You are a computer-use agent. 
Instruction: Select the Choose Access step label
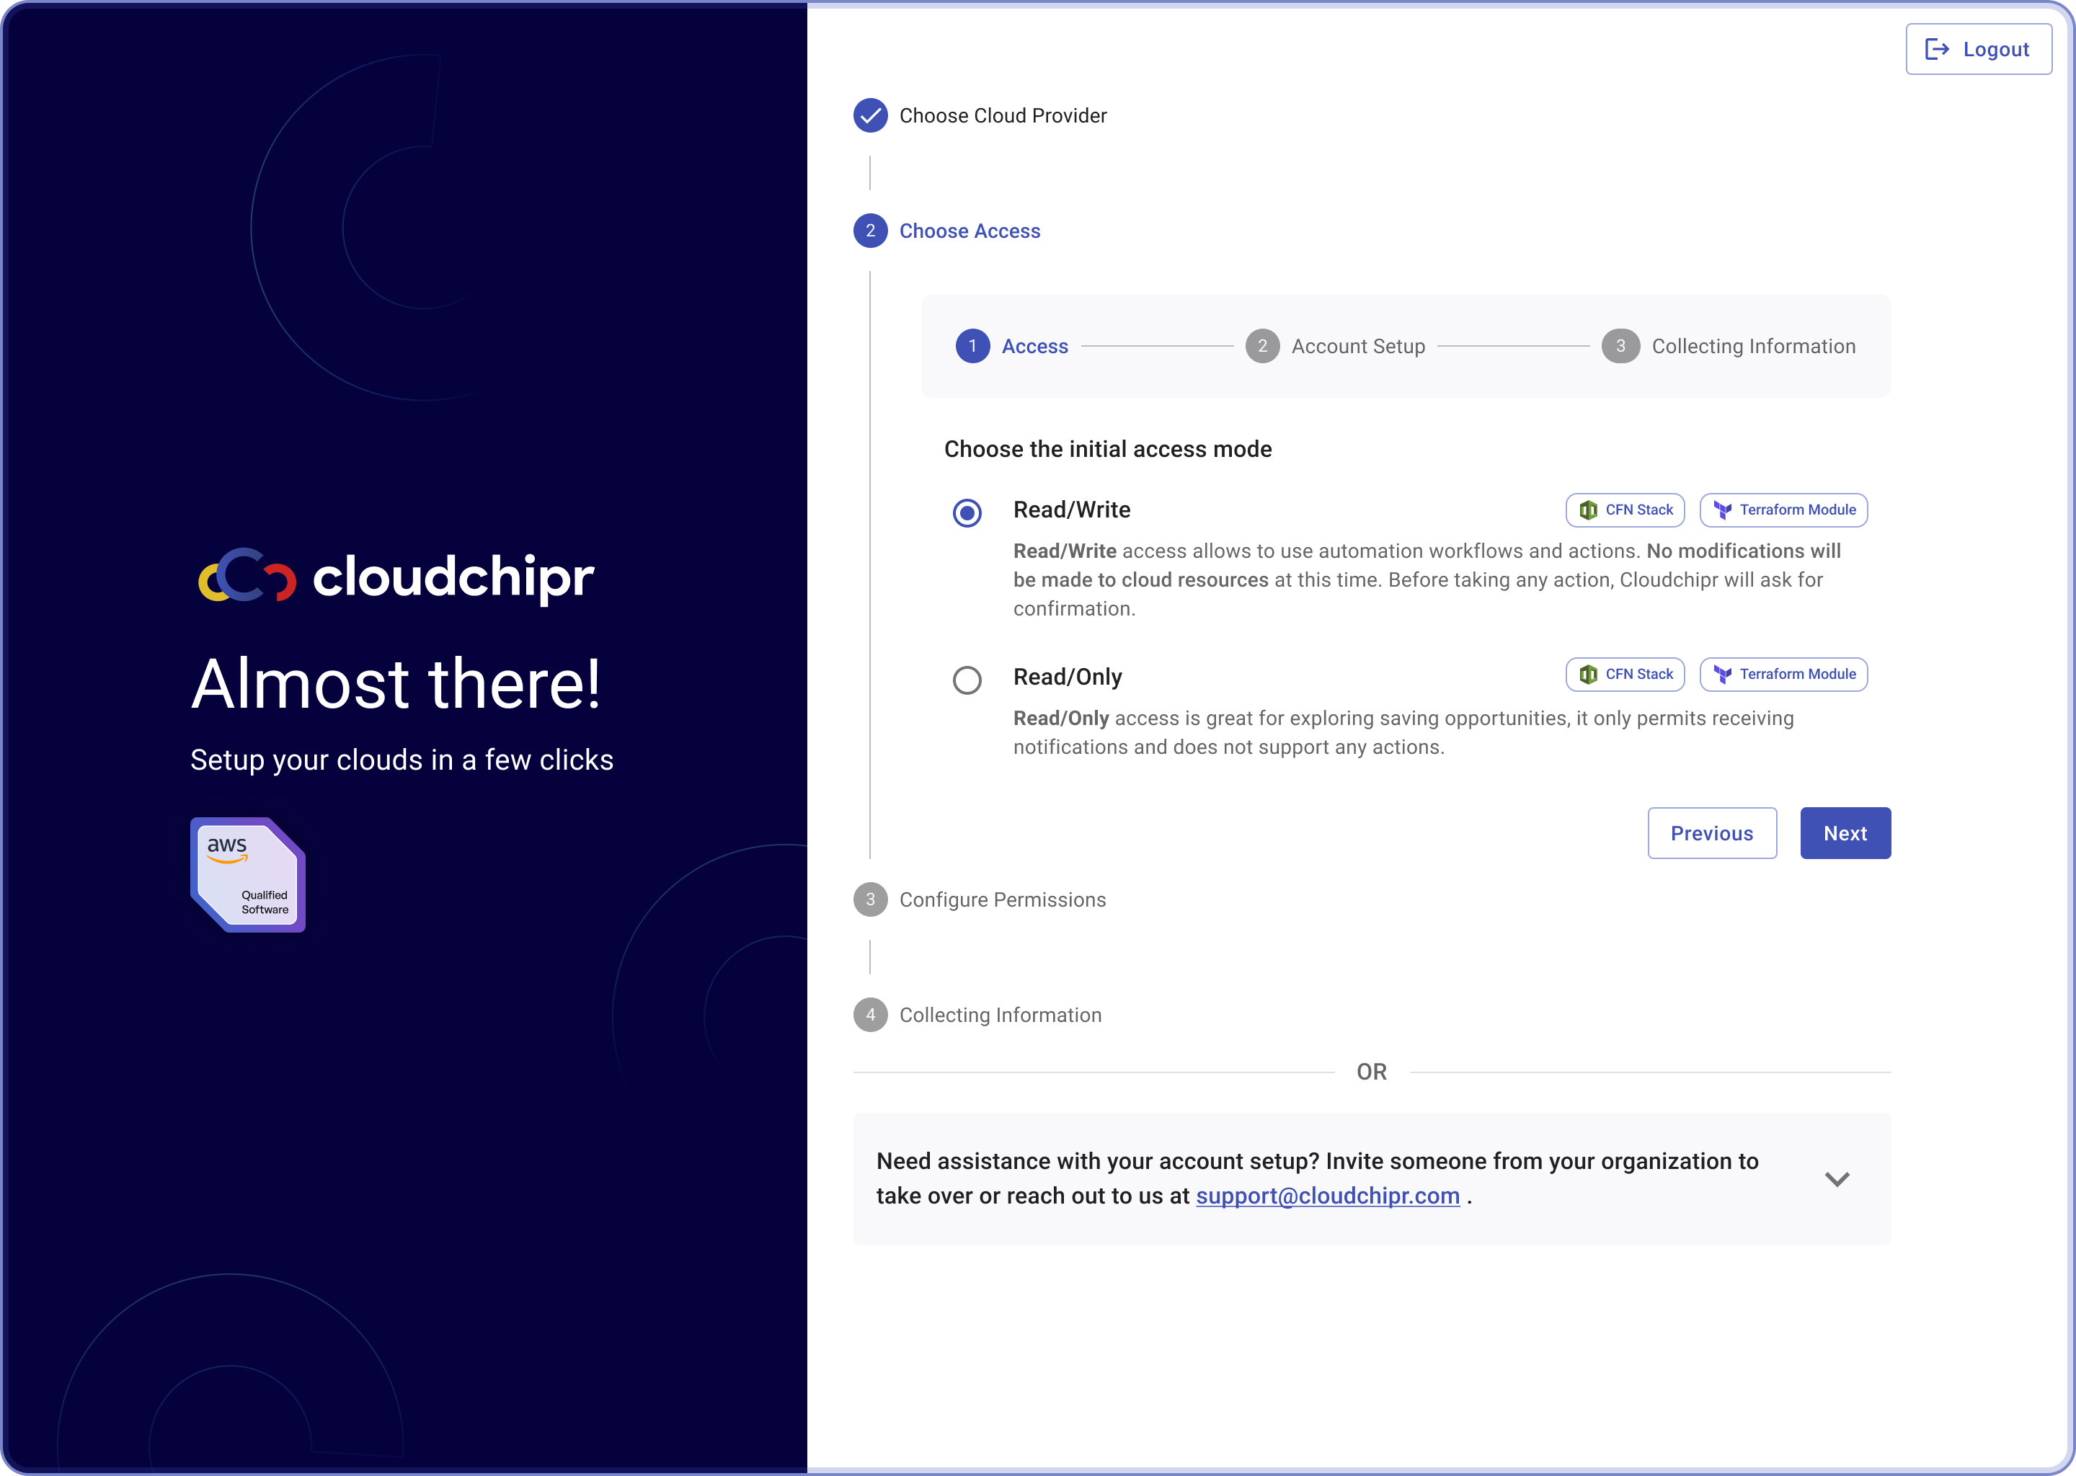point(970,231)
